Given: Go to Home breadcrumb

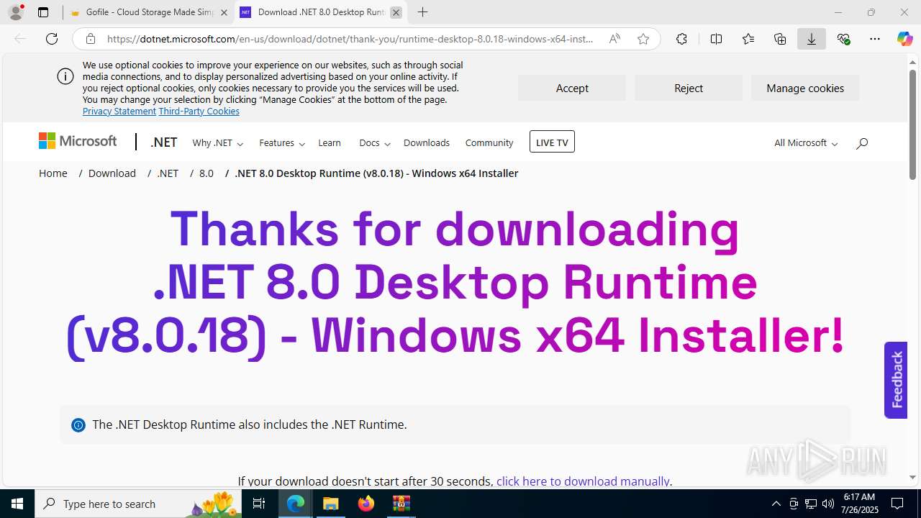Looking at the screenshot, I should pyautogui.click(x=53, y=173).
